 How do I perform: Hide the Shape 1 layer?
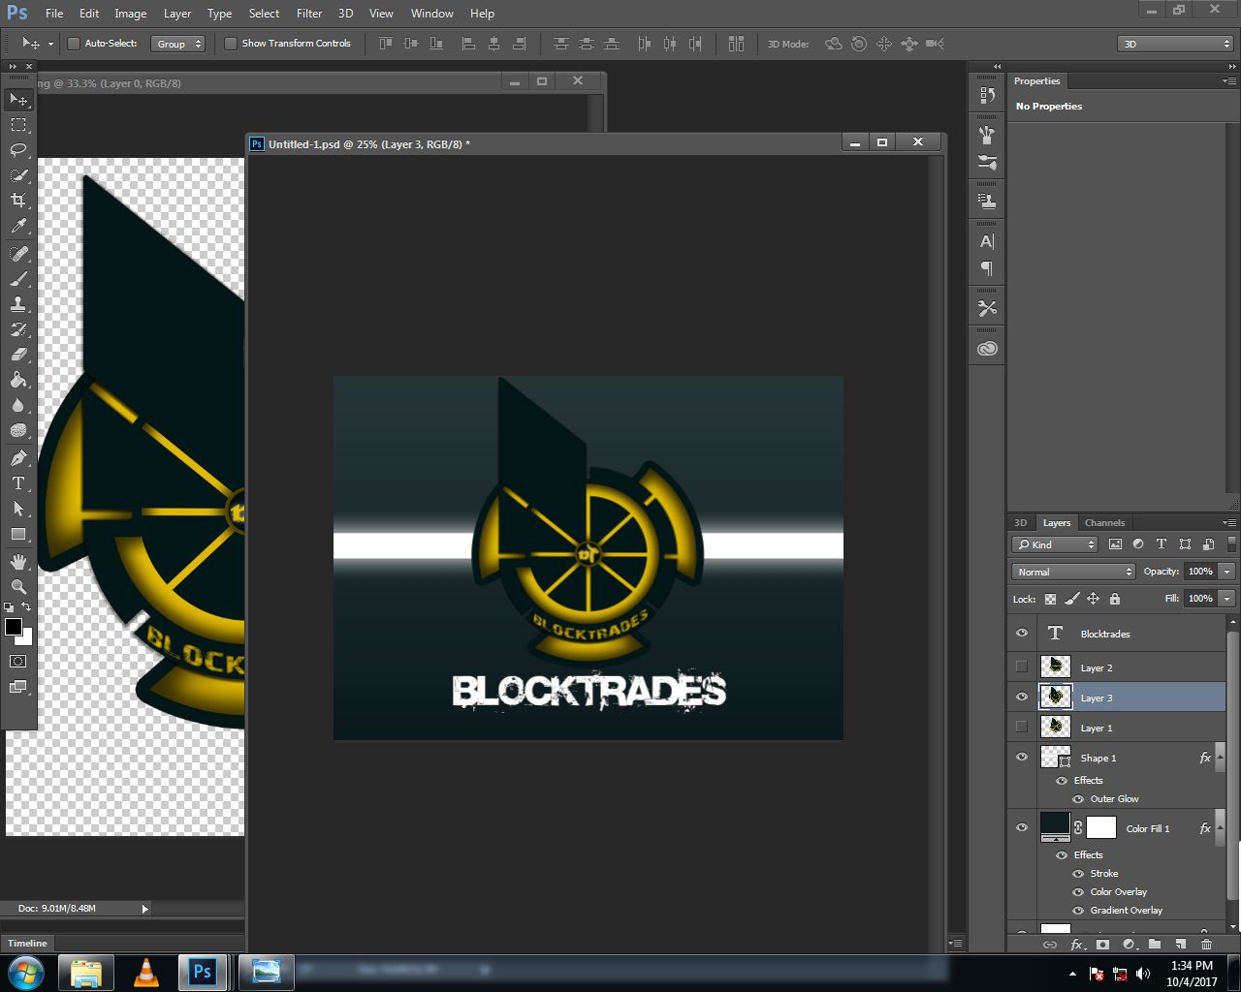1022,758
